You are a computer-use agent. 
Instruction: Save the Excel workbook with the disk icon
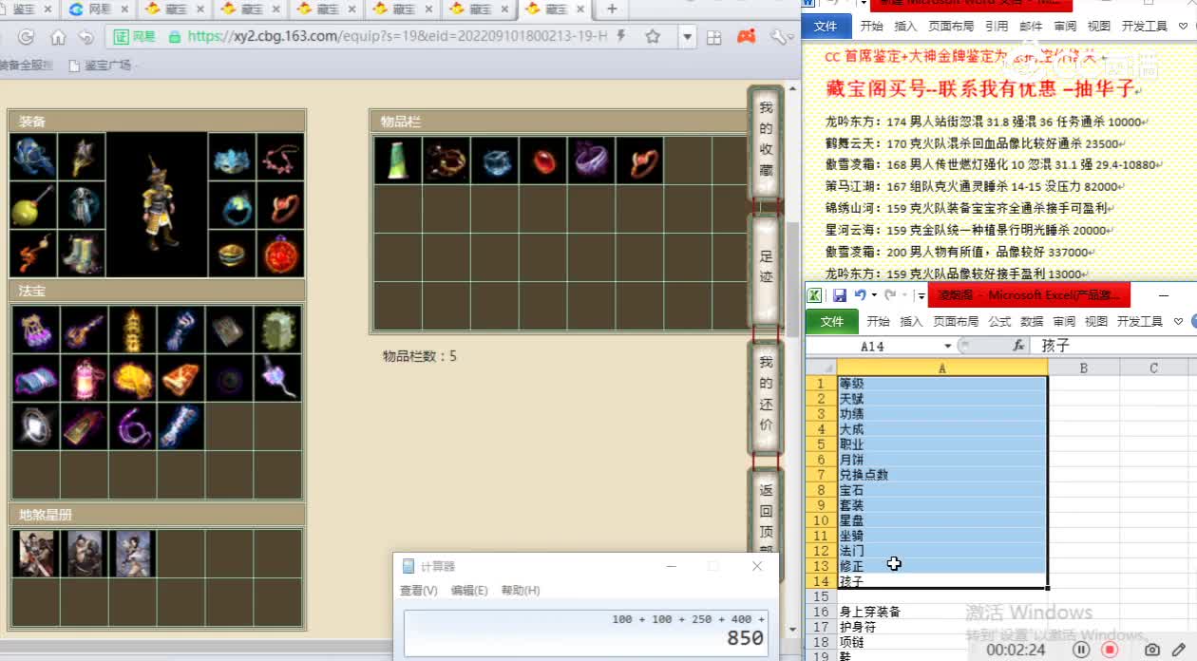[840, 295]
